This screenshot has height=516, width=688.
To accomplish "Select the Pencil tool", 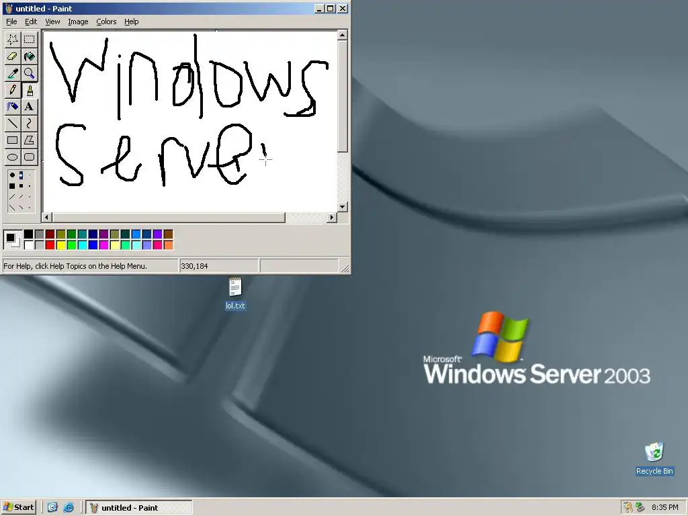I will [12, 90].
